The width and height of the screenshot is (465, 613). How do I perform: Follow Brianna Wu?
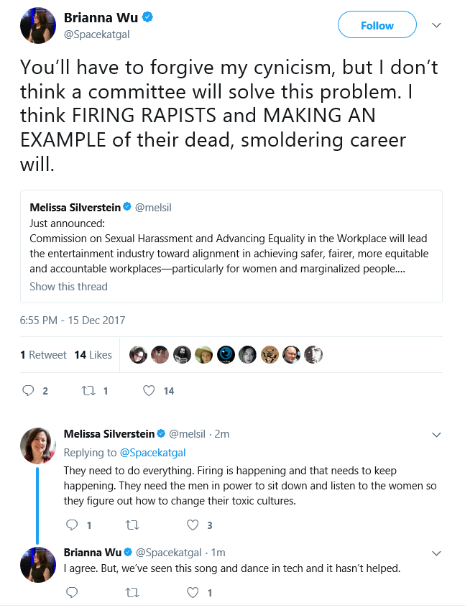(x=377, y=24)
